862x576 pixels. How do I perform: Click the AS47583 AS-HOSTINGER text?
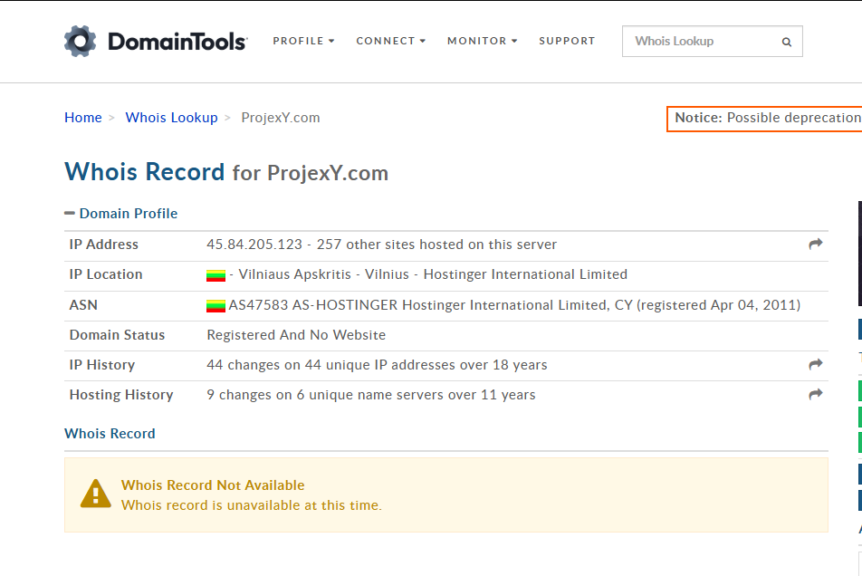pos(312,305)
